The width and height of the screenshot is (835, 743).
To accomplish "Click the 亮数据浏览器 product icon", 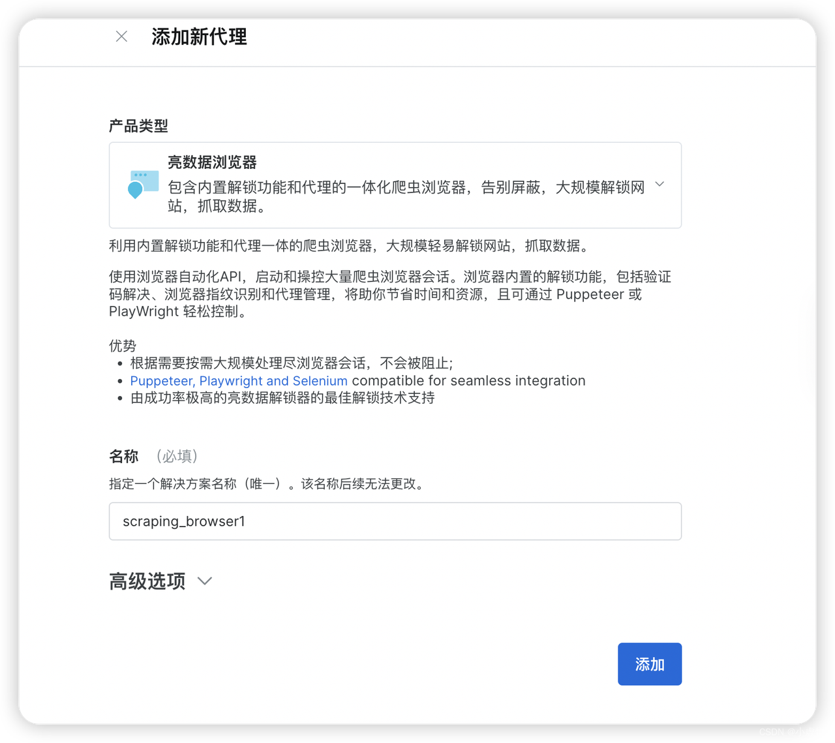I will (x=143, y=185).
